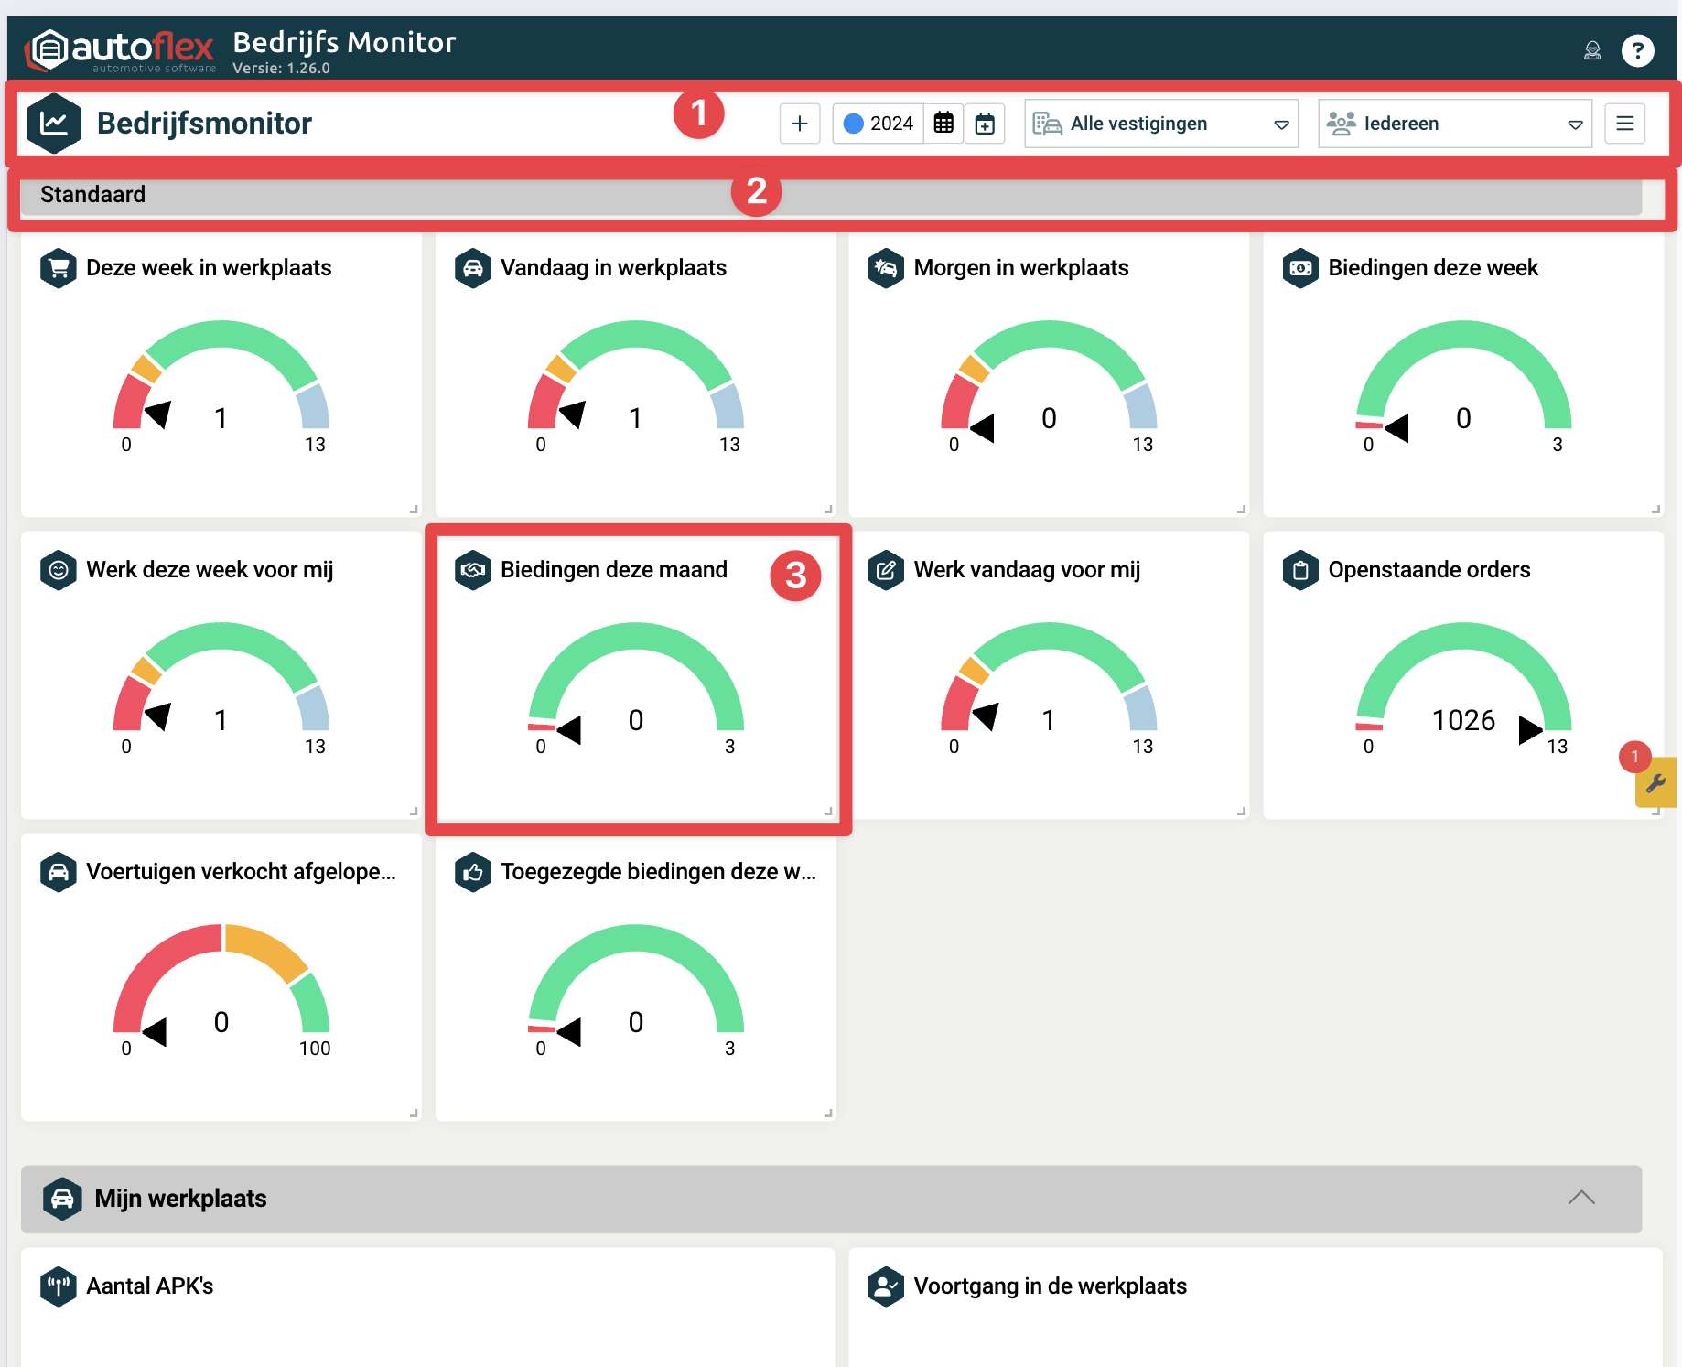Click the calendar-plus icon
The image size is (1682, 1367).
tap(985, 124)
